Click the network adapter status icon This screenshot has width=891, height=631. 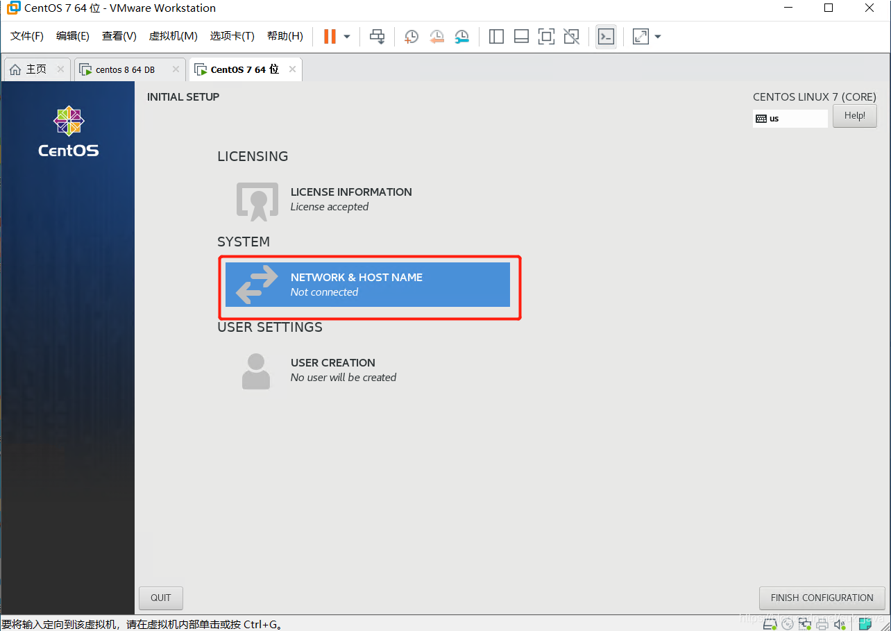coord(805,624)
